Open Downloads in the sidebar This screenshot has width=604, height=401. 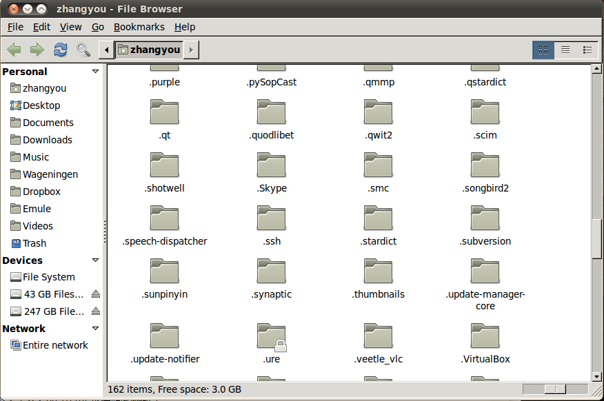(41, 140)
